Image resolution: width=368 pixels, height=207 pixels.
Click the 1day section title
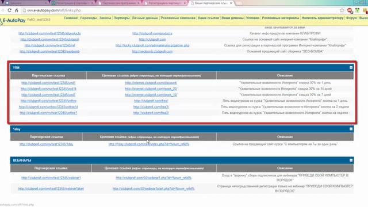[x=17, y=129]
